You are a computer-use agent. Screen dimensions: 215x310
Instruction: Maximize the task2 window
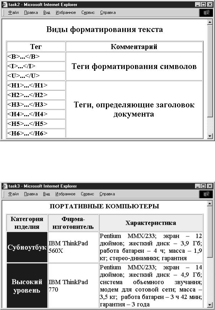tap(203, 5)
